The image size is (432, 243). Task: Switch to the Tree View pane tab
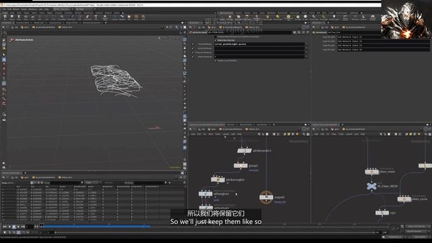230,124
